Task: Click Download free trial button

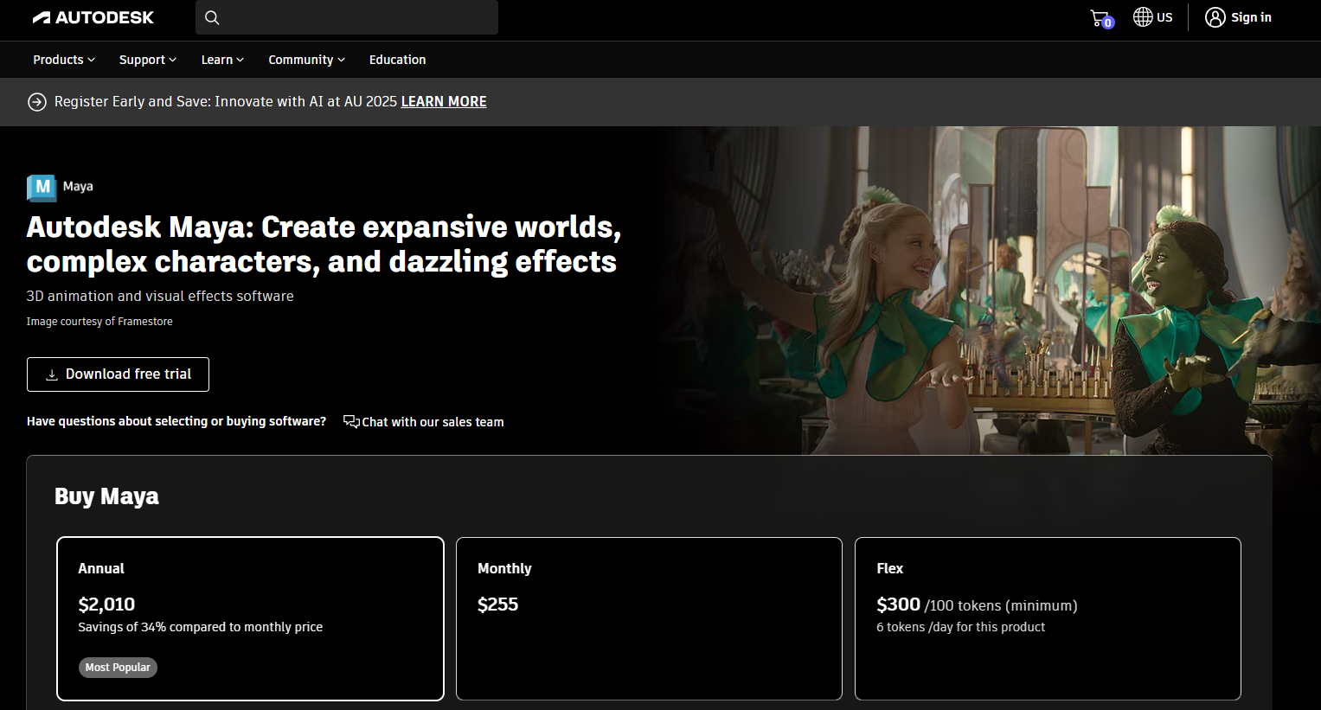Action: (x=118, y=374)
